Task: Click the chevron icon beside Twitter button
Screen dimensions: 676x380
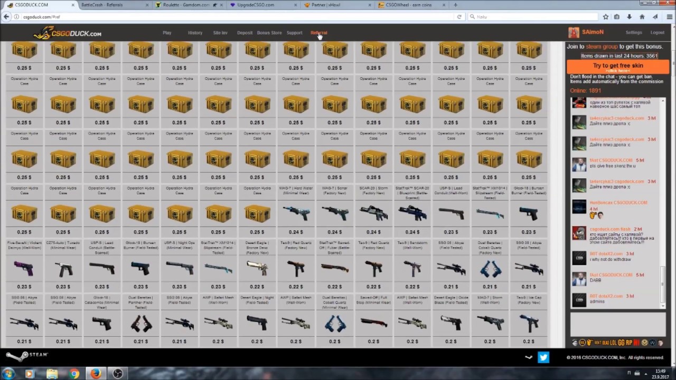Action: click(x=529, y=357)
